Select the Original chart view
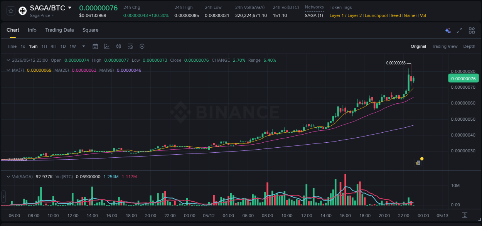 418,46
